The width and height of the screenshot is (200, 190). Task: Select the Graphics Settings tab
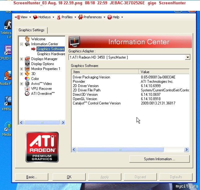32,30
